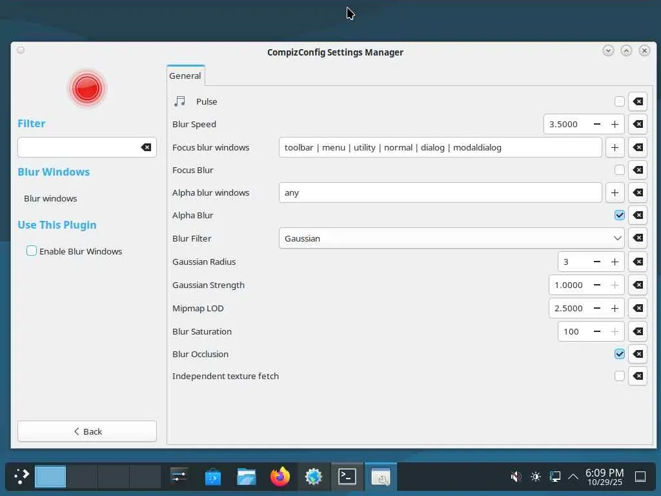Add a match to Alpha blur windows
Viewport: 661px width, 496px height.
pyautogui.click(x=615, y=192)
